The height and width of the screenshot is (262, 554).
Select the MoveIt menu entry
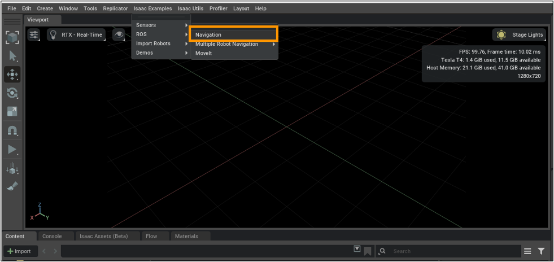pyautogui.click(x=234, y=53)
